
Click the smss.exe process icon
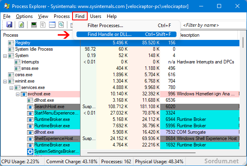click(x=17, y=69)
